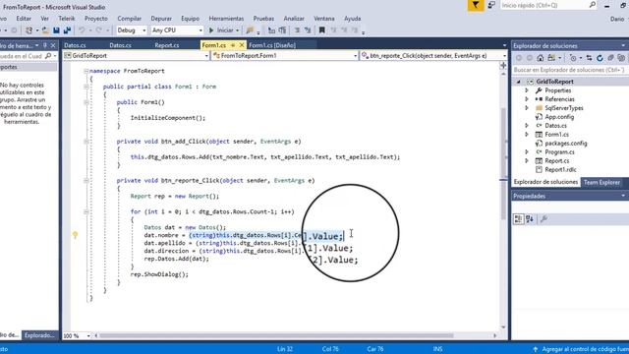629x354 pixels.
Task: Toggle auto-hide pin on toolbox panel
Action: click(x=45, y=45)
